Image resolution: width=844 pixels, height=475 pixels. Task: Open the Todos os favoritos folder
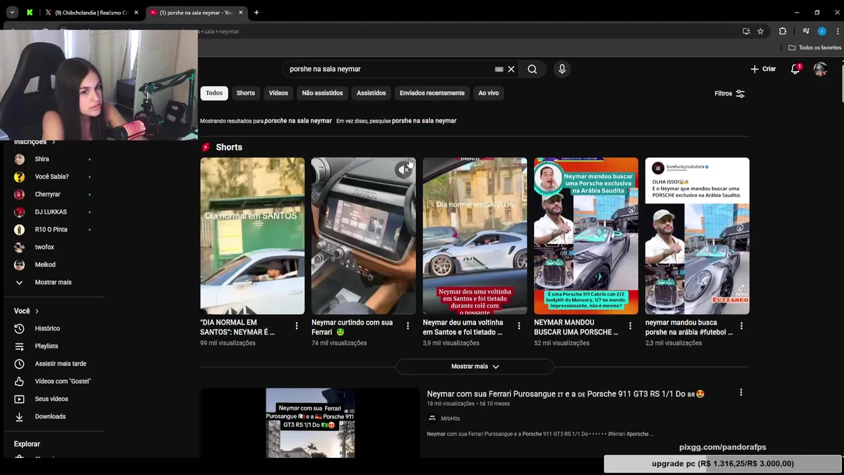click(x=815, y=47)
